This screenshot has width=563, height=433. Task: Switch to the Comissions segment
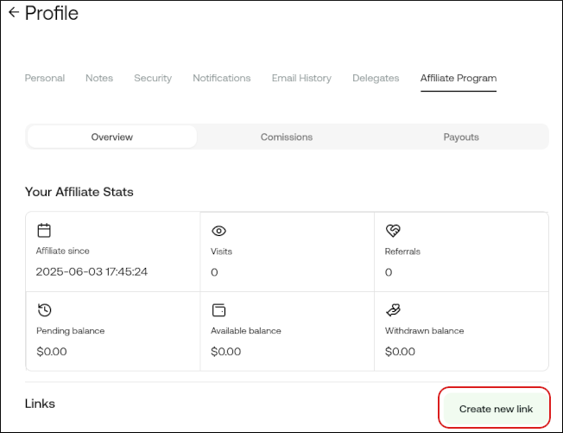click(287, 137)
